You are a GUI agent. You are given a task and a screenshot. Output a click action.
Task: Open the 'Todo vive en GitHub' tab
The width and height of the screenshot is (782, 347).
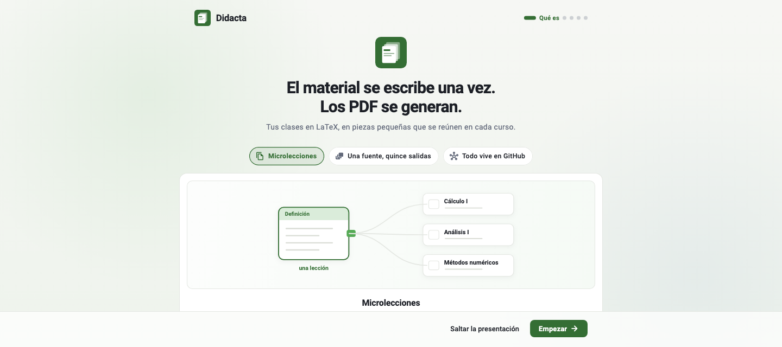pyautogui.click(x=488, y=156)
